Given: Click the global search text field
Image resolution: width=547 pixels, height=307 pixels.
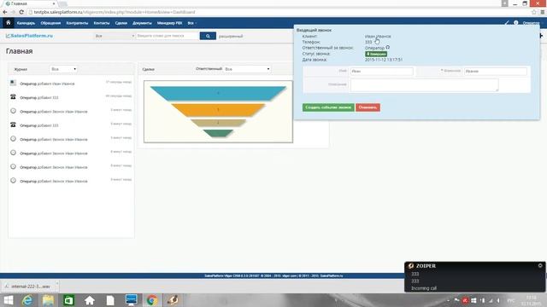Looking at the screenshot, I should point(168,36).
